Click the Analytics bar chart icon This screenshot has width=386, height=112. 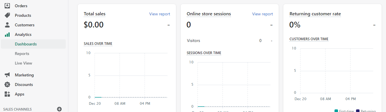coord(7,34)
